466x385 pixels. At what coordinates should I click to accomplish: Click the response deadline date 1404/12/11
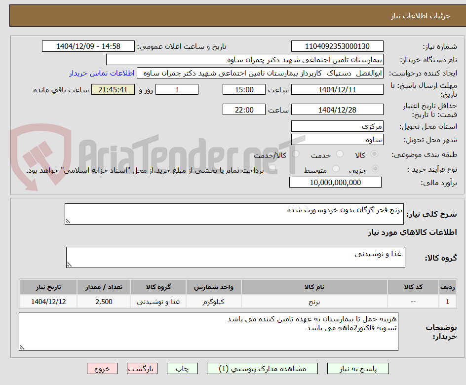coord(337,89)
